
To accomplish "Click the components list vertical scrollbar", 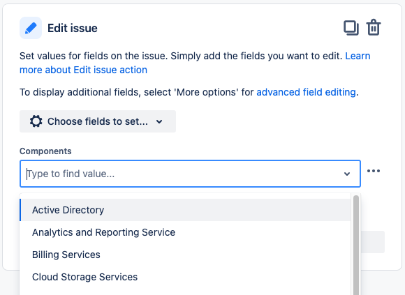I will 356,245.
